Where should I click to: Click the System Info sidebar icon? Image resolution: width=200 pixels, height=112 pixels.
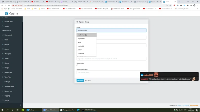3,91
